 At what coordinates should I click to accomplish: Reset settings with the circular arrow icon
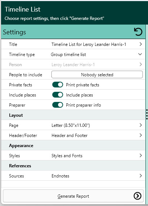[x=138, y=32]
